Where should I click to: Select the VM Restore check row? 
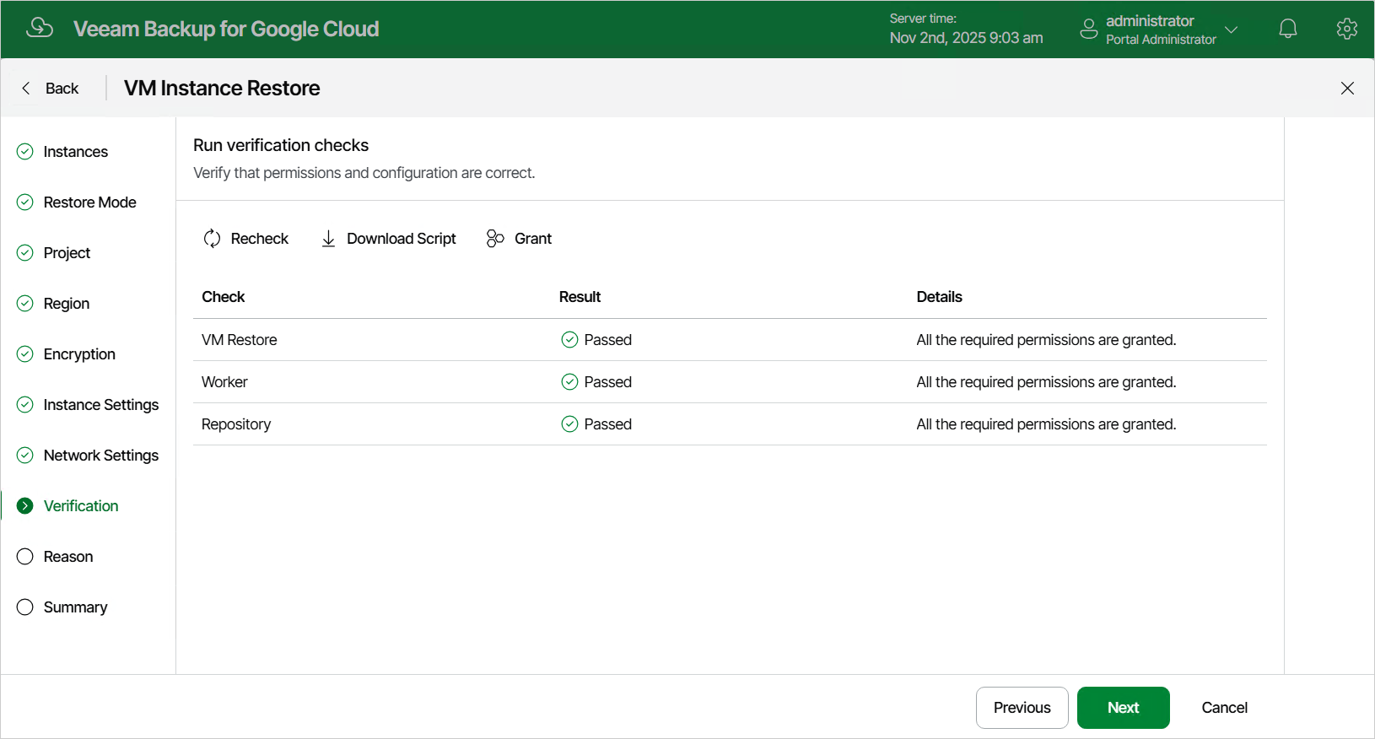click(730, 340)
